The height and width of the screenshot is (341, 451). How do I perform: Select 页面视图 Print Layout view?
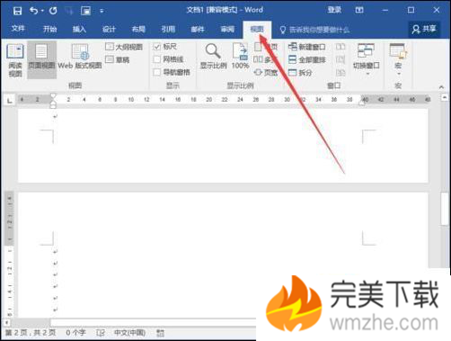pos(41,59)
